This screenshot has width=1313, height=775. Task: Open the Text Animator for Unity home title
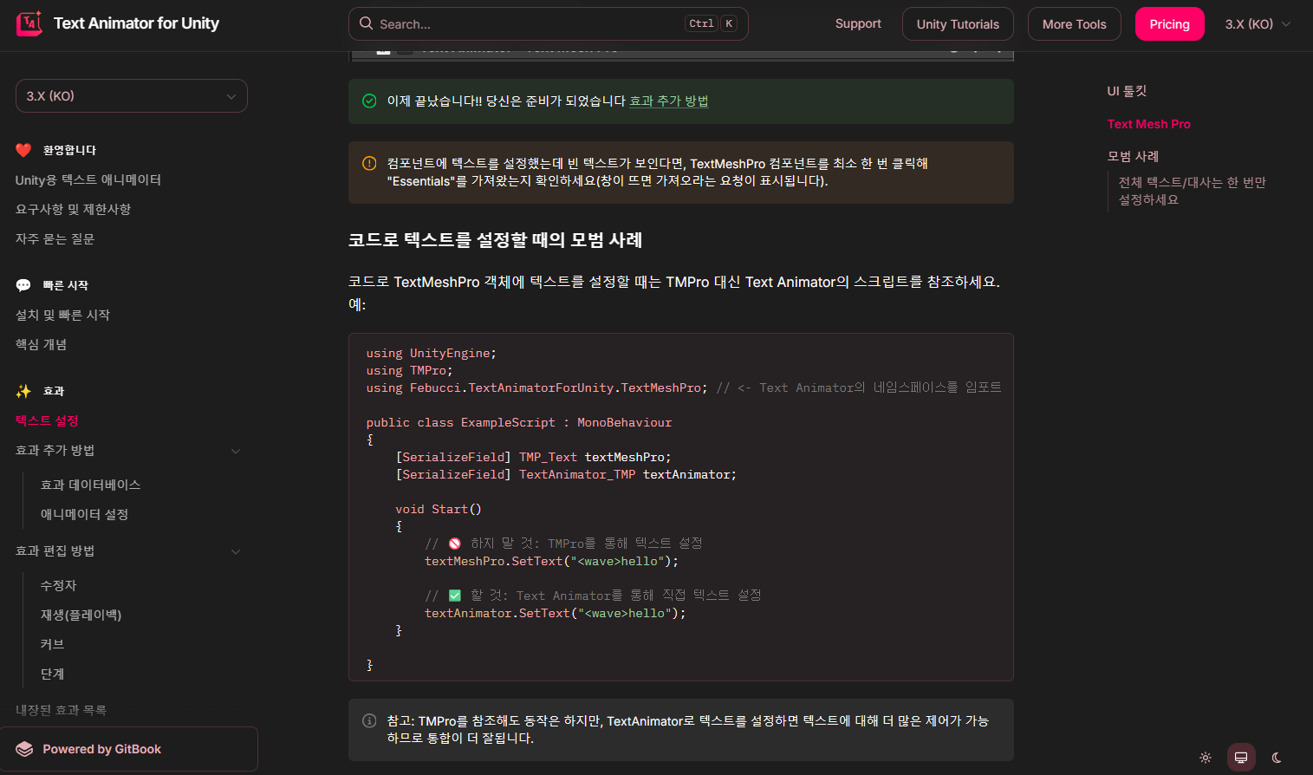(x=136, y=23)
